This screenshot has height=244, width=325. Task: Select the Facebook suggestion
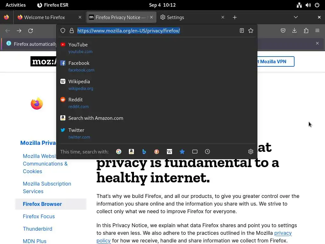click(x=157, y=66)
